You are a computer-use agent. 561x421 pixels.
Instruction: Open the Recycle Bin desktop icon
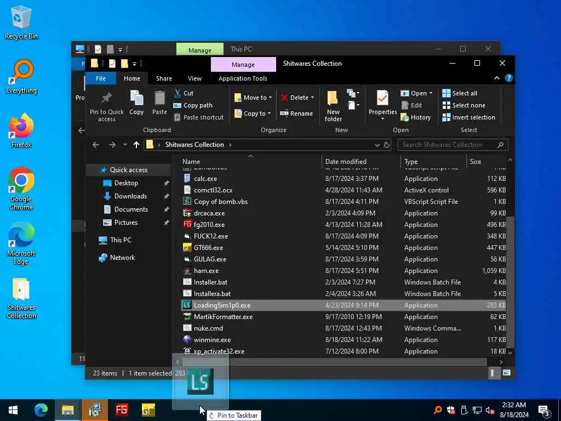pyautogui.click(x=21, y=22)
